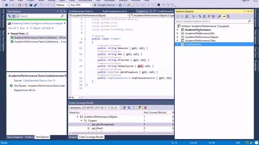The width and height of the screenshot is (259, 145).
Task: Toggle the bookmark icon in toolbar
Action: 159,5
